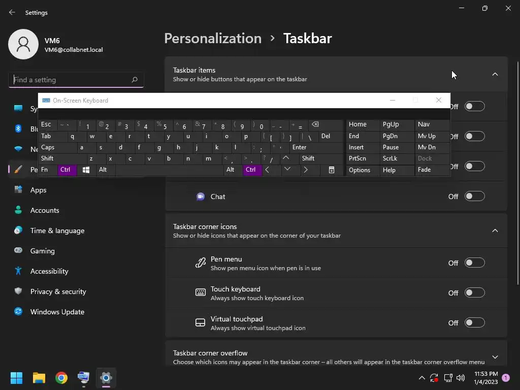Click the Personalization brush sidebar icon
This screenshot has height=390, width=520.
point(18,170)
